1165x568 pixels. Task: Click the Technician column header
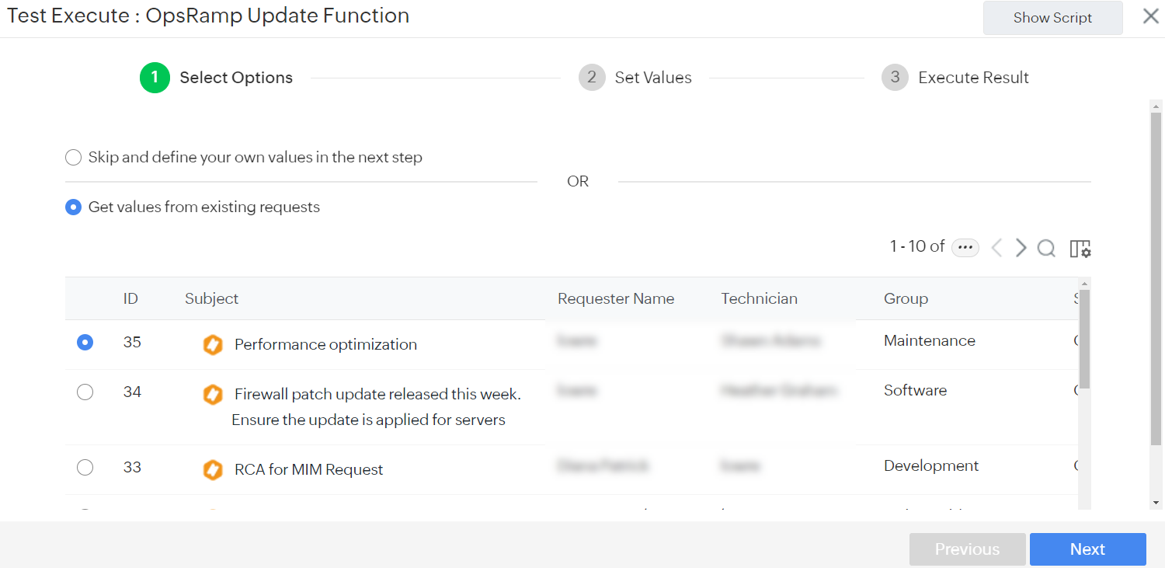tap(759, 298)
